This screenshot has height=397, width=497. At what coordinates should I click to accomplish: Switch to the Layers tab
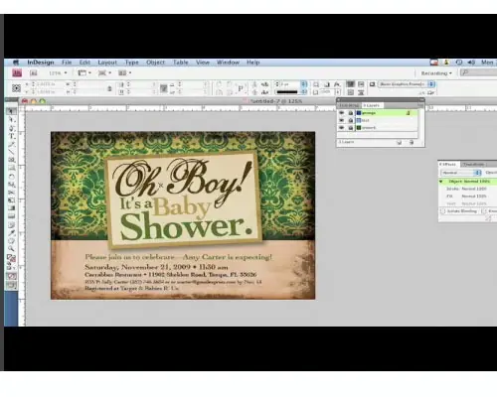[x=372, y=105]
